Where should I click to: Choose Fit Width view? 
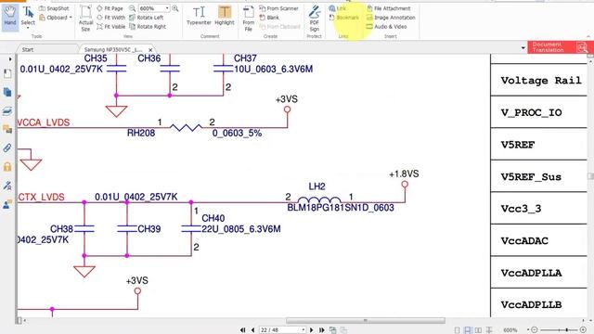pyautogui.click(x=110, y=18)
